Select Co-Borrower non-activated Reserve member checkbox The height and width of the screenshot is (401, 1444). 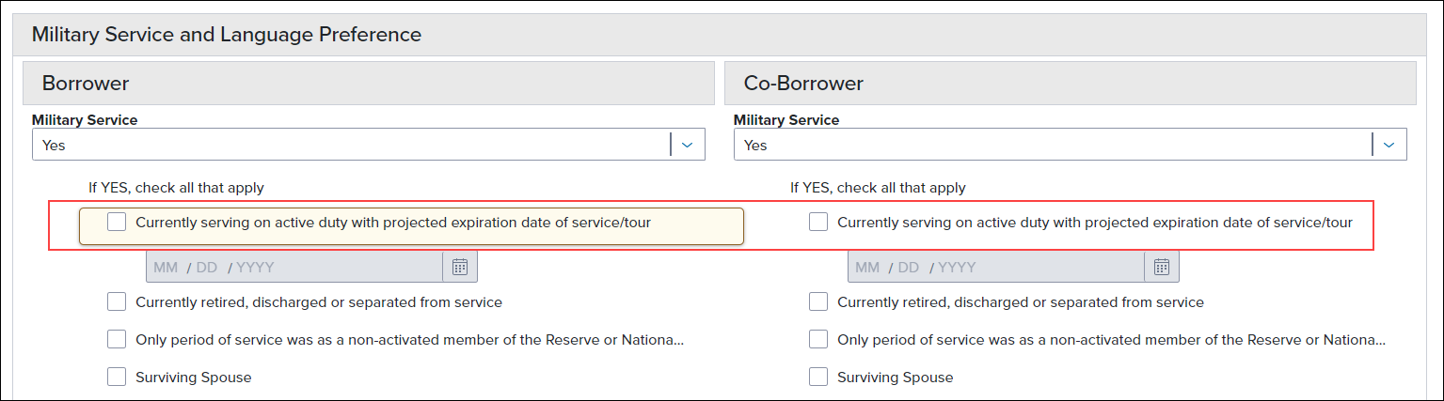818,339
